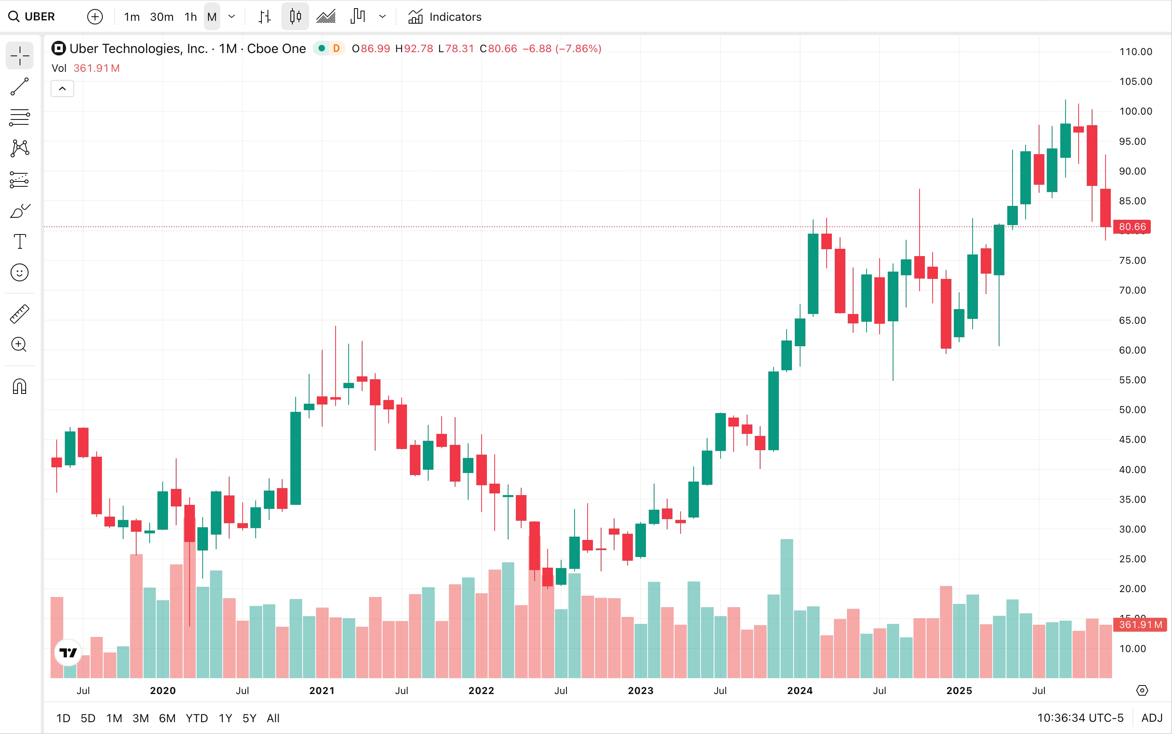Switch to candlestick chart style
Screen dimensions: 1172x734
point(295,17)
